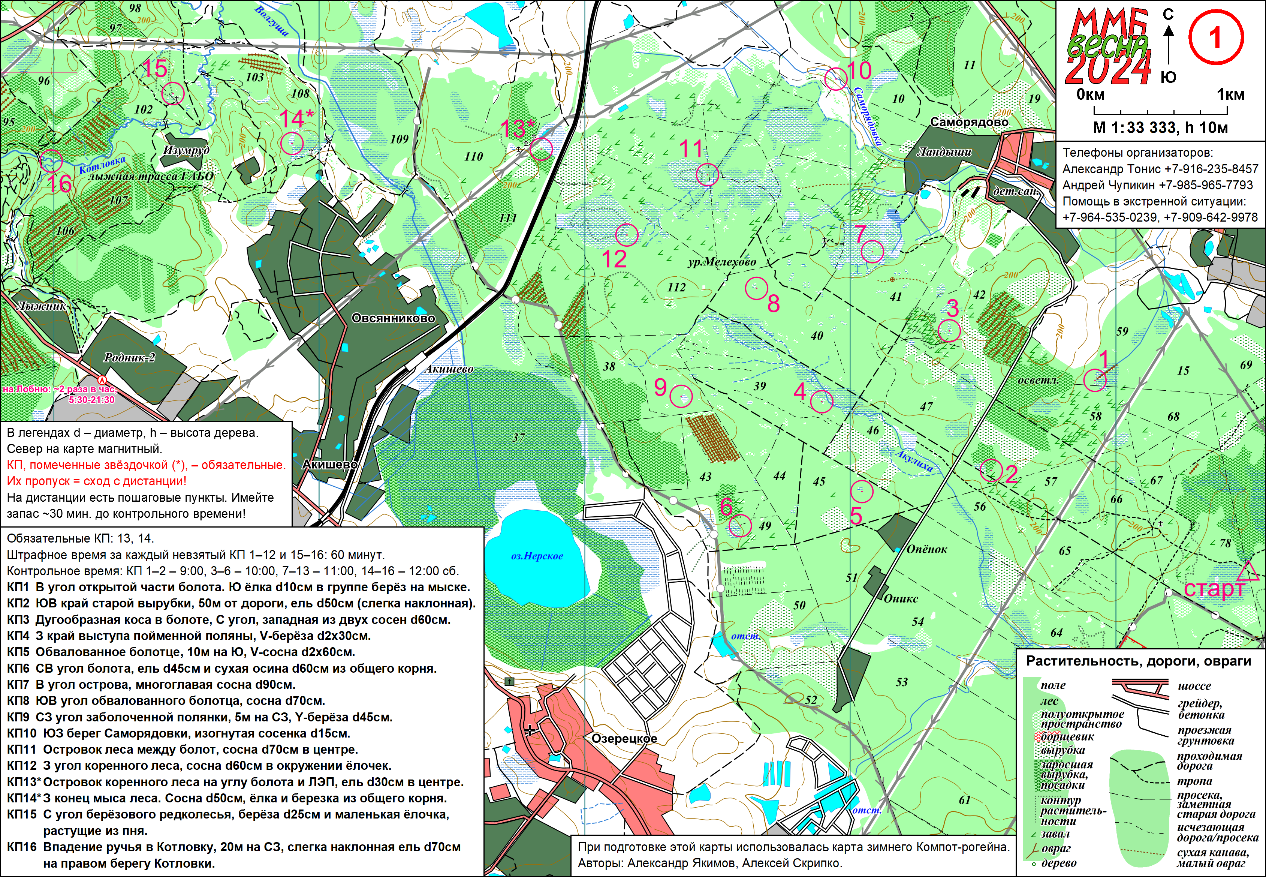The image size is (1266, 877).
Task: Click the Озерецкое village label
Action: click(x=624, y=739)
